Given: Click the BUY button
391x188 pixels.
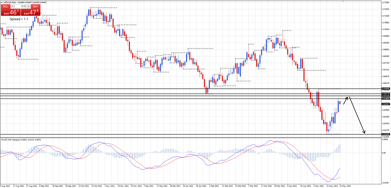Looking at the screenshot, I should 35,6.
